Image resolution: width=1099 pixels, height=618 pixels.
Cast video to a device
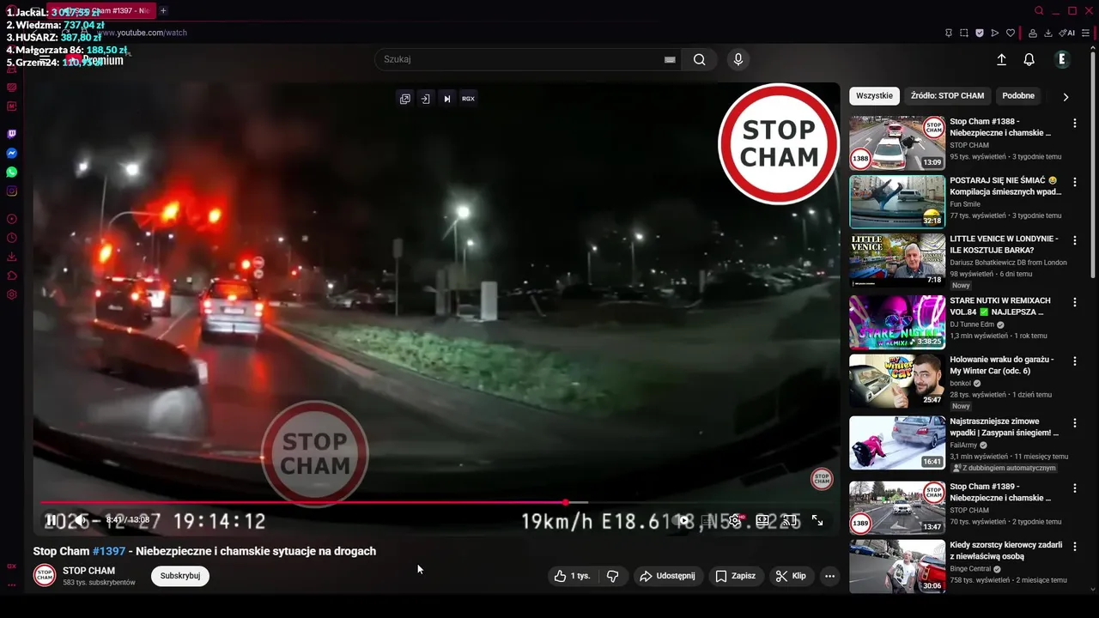point(790,520)
